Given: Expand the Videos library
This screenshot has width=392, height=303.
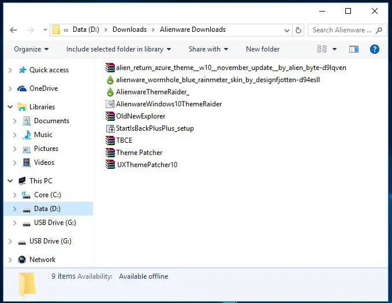Looking at the screenshot, I should pos(14,162).
